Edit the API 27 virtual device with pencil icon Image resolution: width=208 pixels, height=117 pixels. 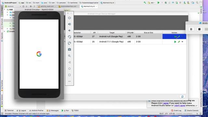pos(179,36)
